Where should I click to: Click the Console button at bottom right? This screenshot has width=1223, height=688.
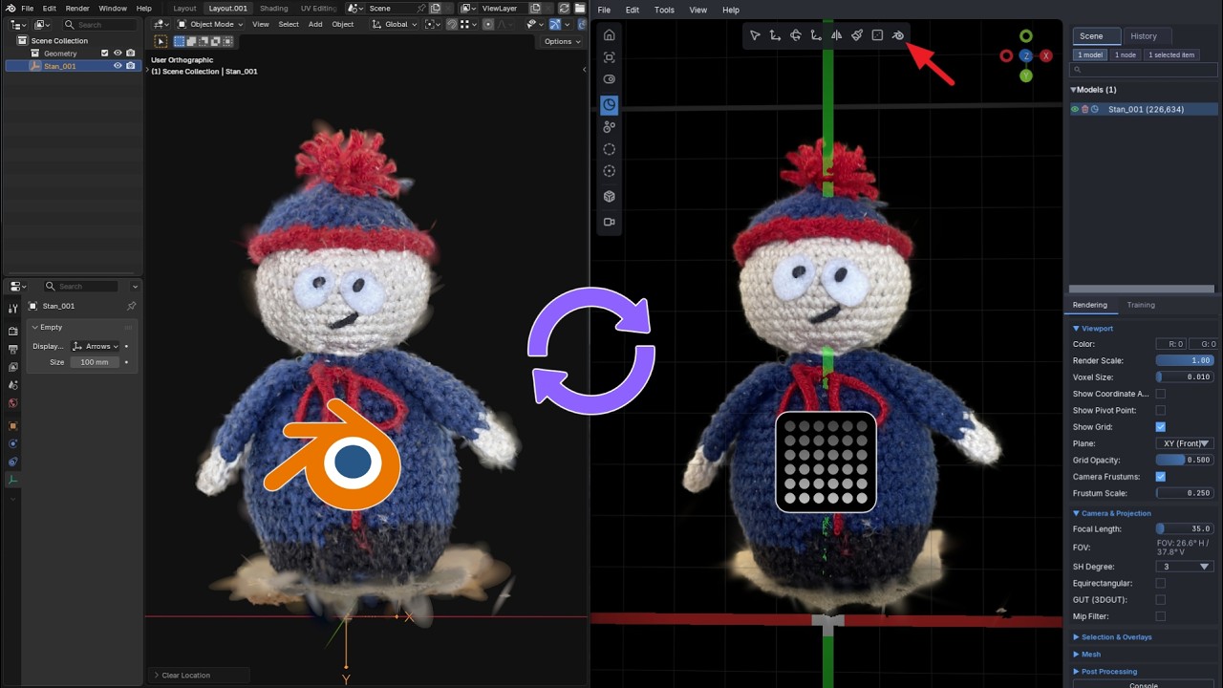1144,684
